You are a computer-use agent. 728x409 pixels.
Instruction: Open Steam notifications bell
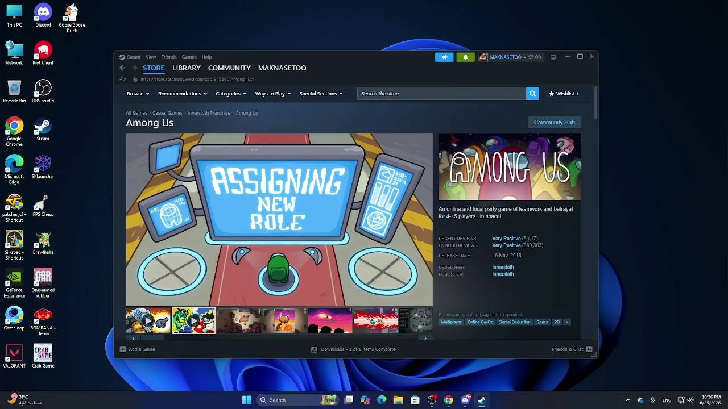(465, 57)
